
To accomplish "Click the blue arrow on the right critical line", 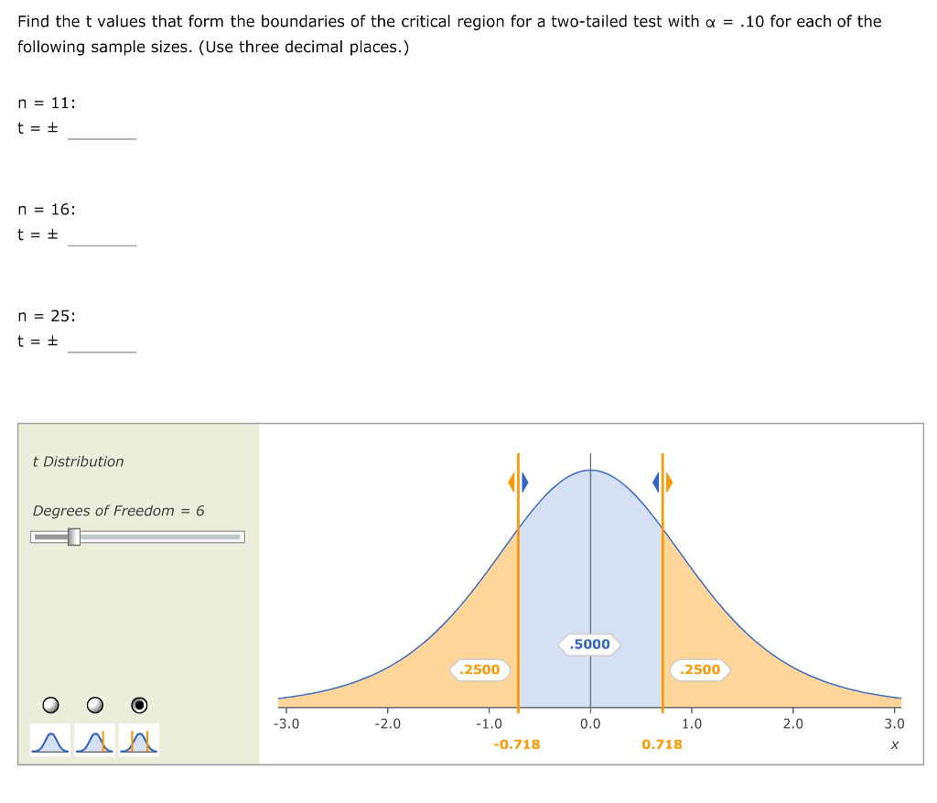I will click(x=656, y=481).
